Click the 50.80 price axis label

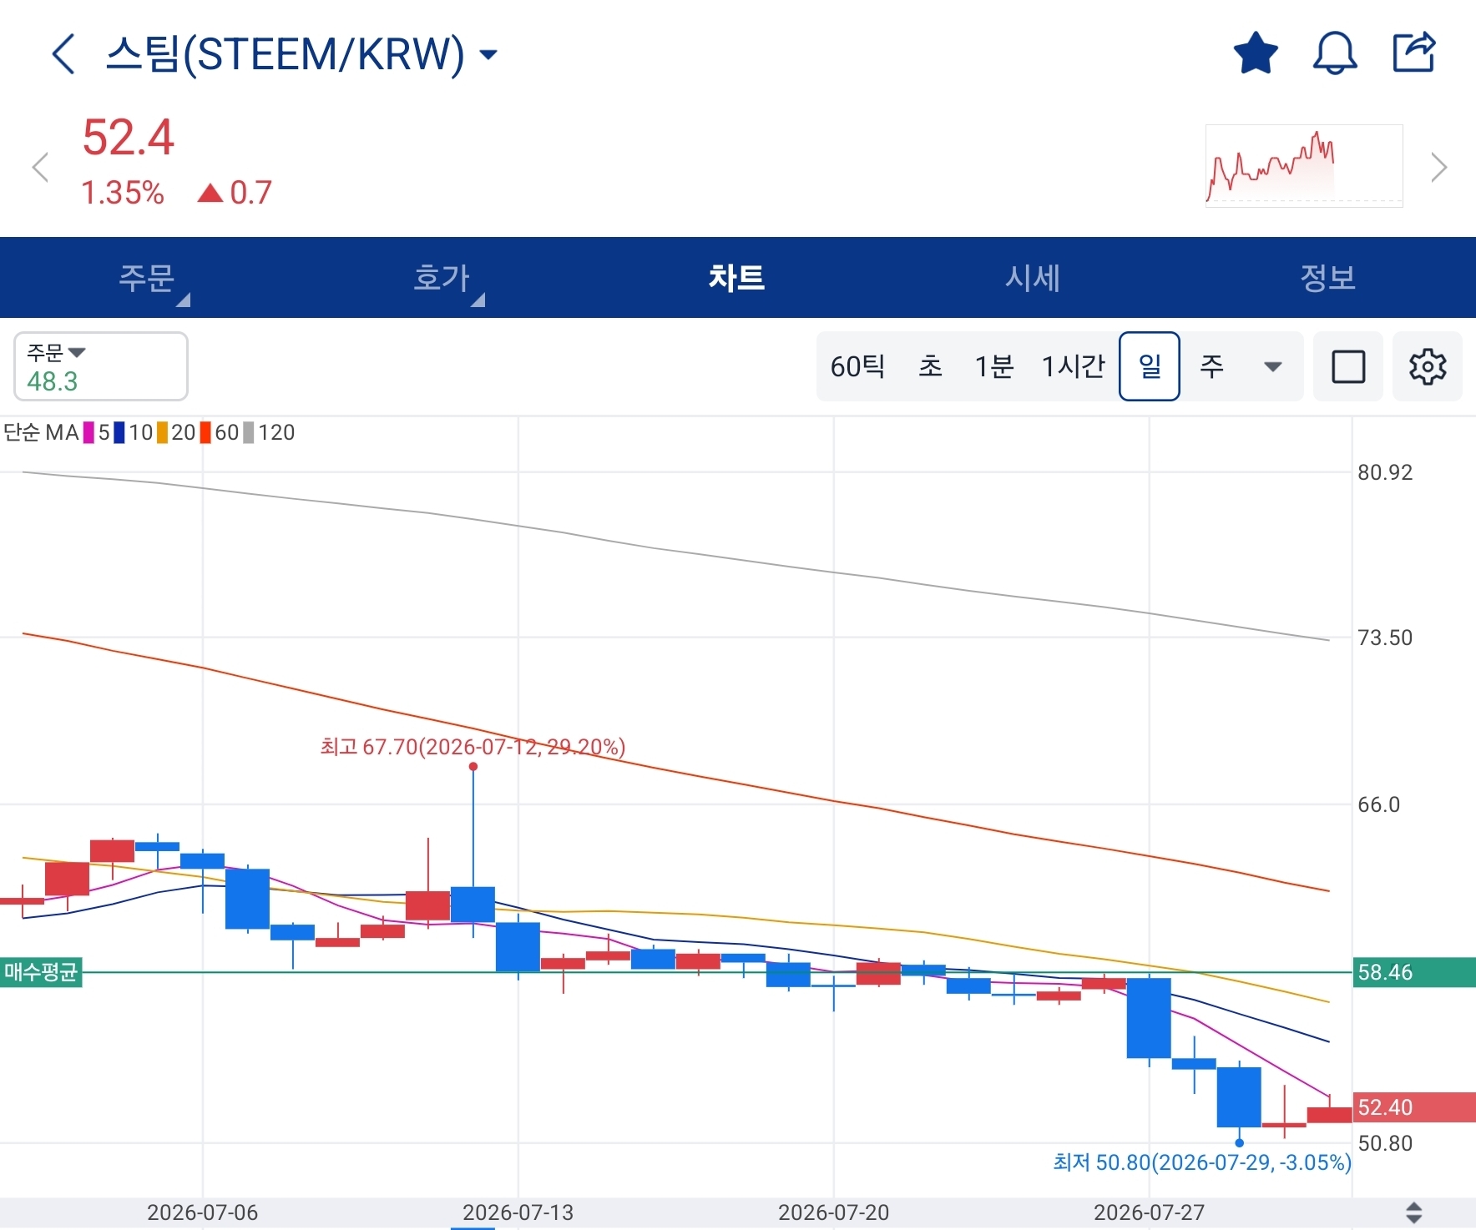(1385, 1143)
